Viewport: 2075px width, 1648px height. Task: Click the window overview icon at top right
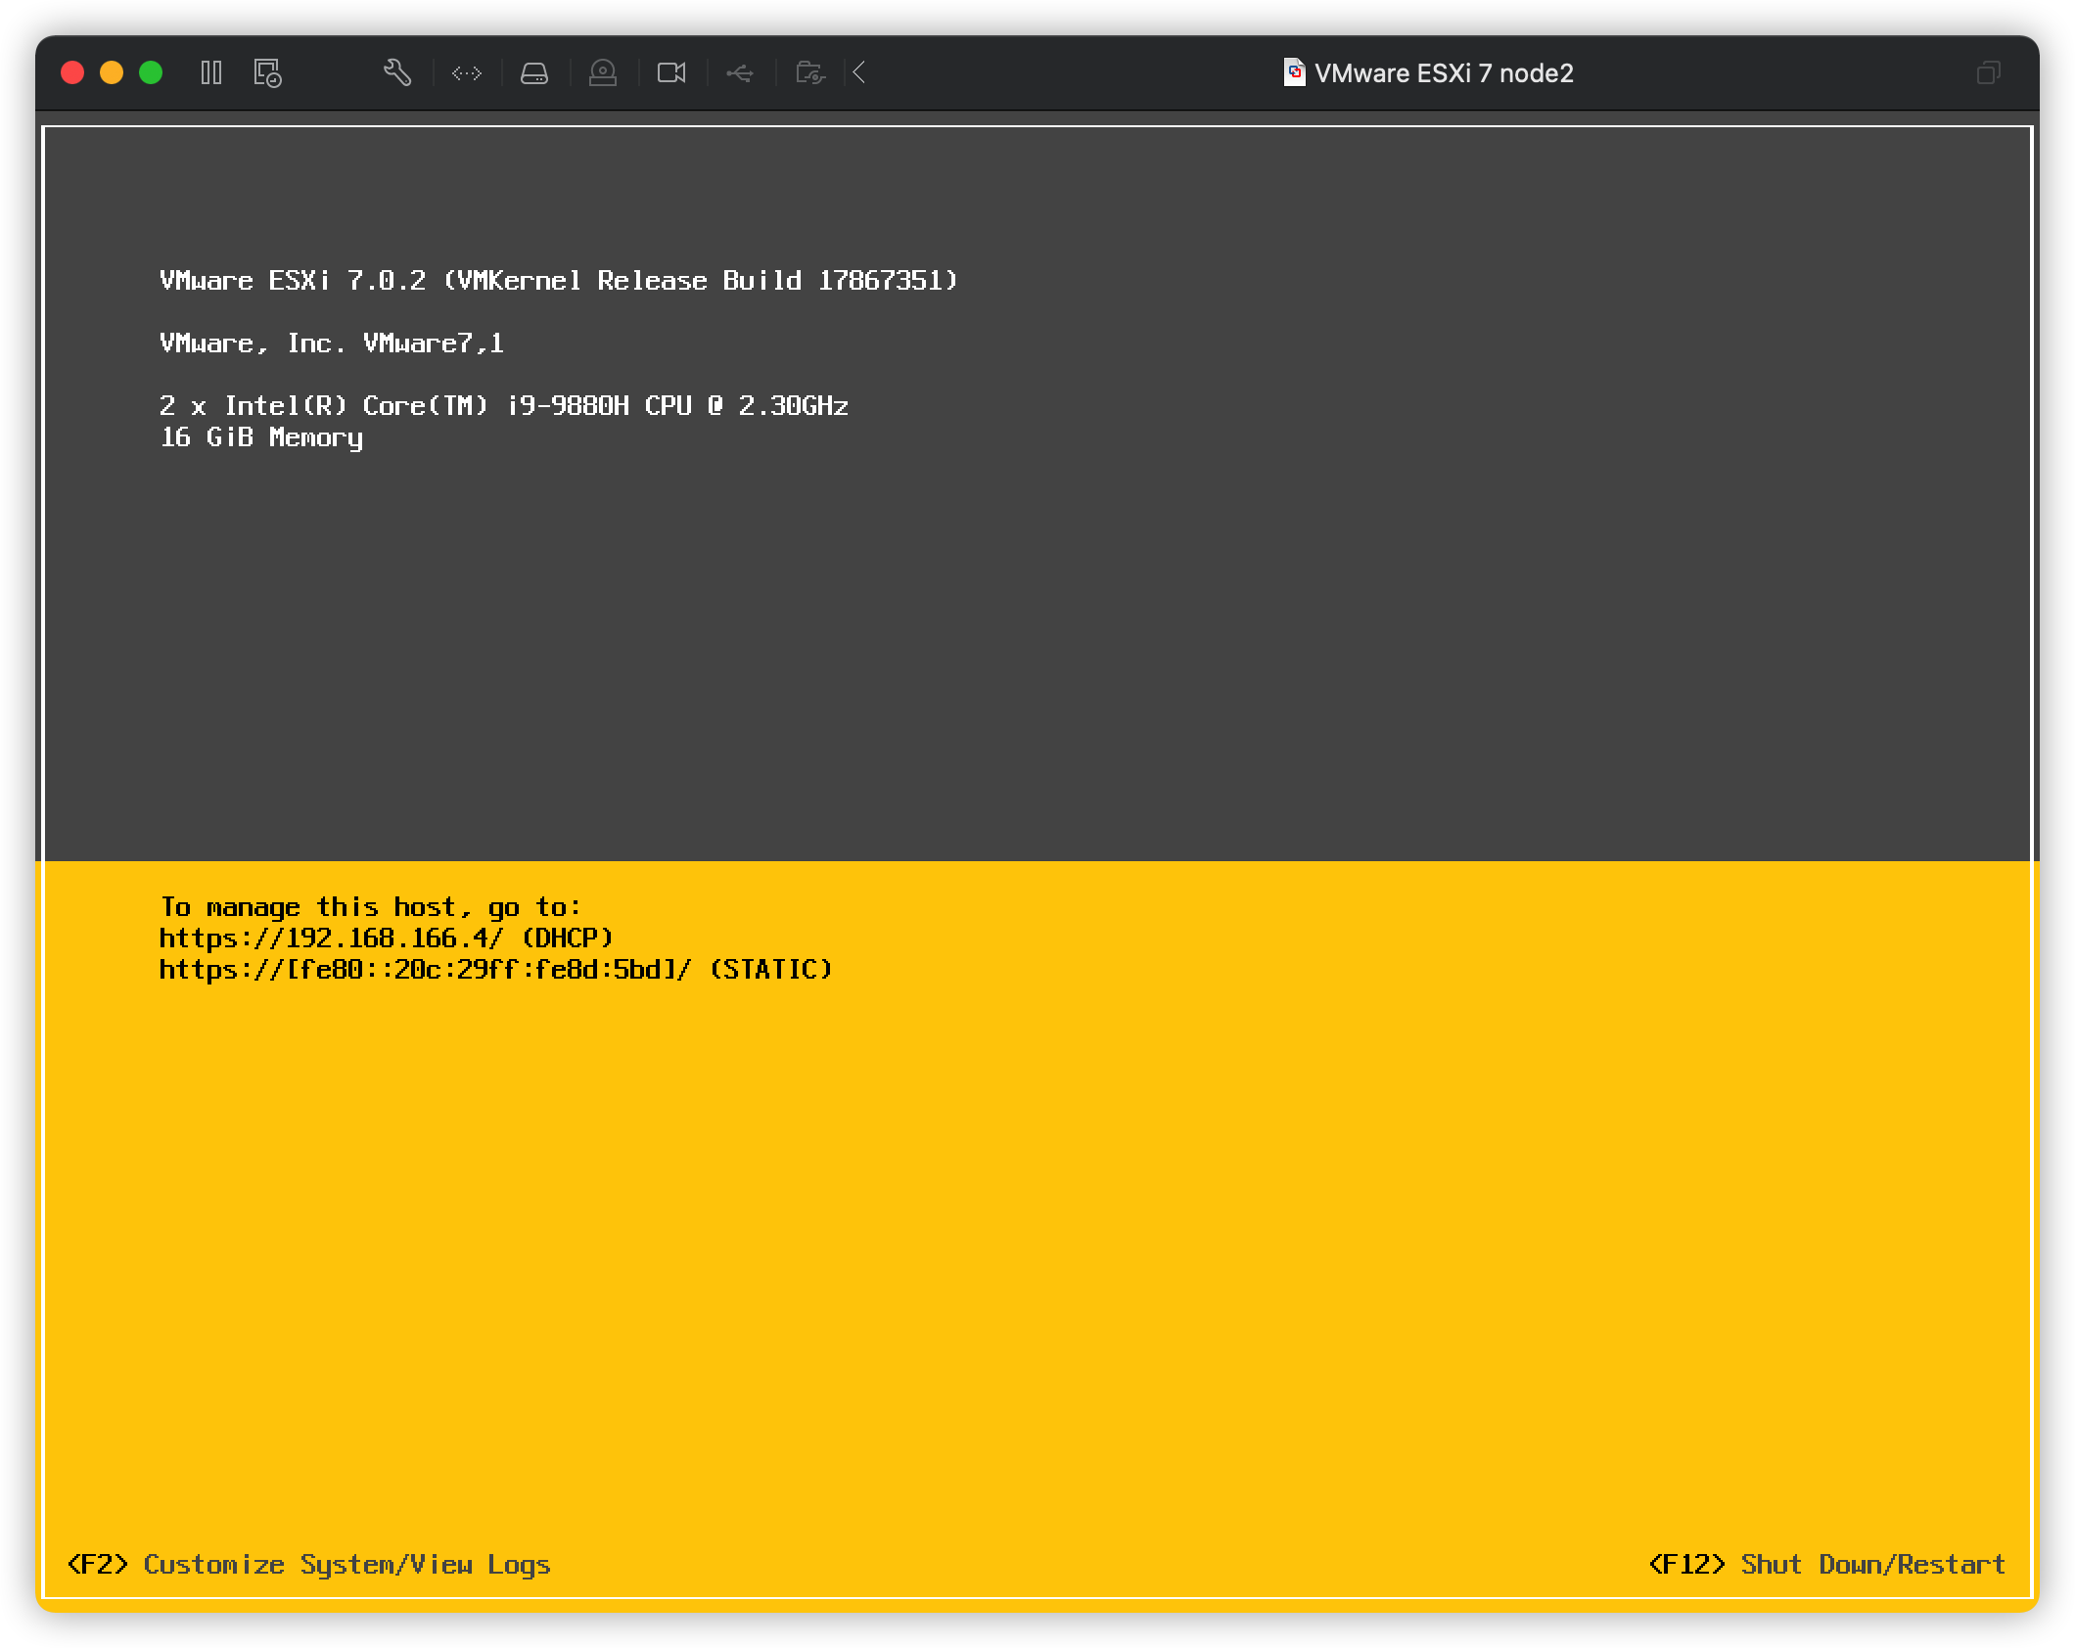(x=1989, y=72)
